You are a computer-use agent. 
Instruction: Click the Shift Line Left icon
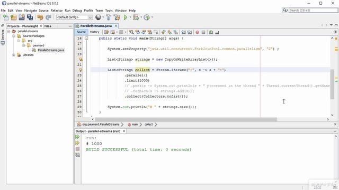point(183,32)
